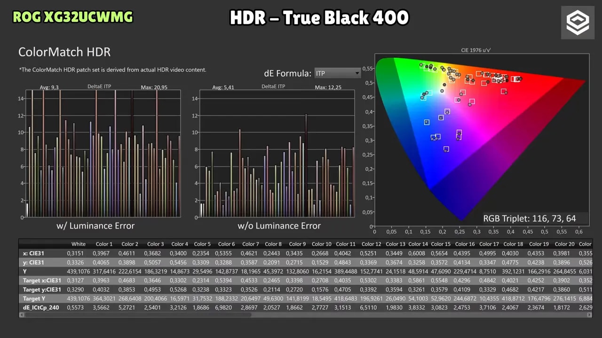Click the Max: 12,25 label

click(x=328, y=87)
